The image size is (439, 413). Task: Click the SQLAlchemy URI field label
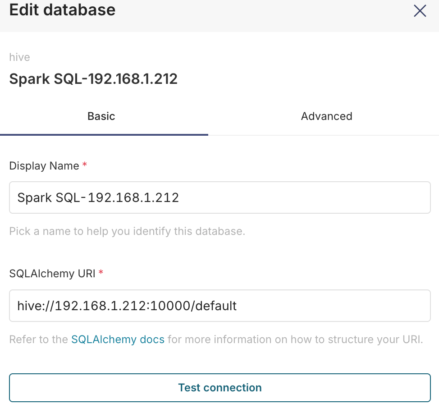pos(52,273)
